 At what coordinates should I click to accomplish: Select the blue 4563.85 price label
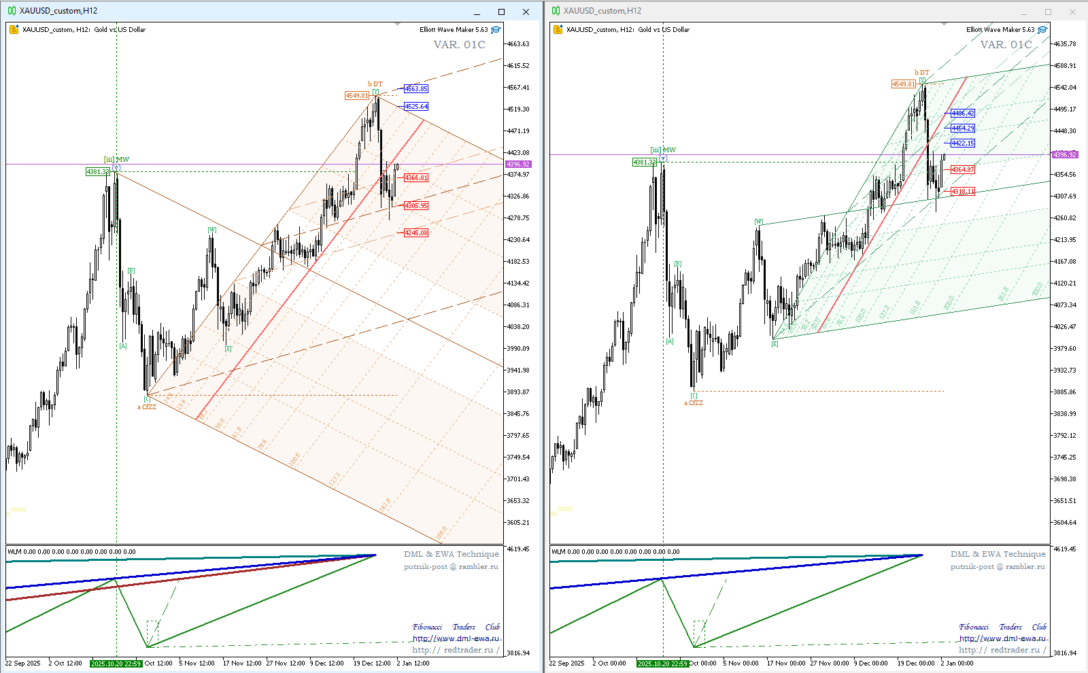(x=415, y=88)
